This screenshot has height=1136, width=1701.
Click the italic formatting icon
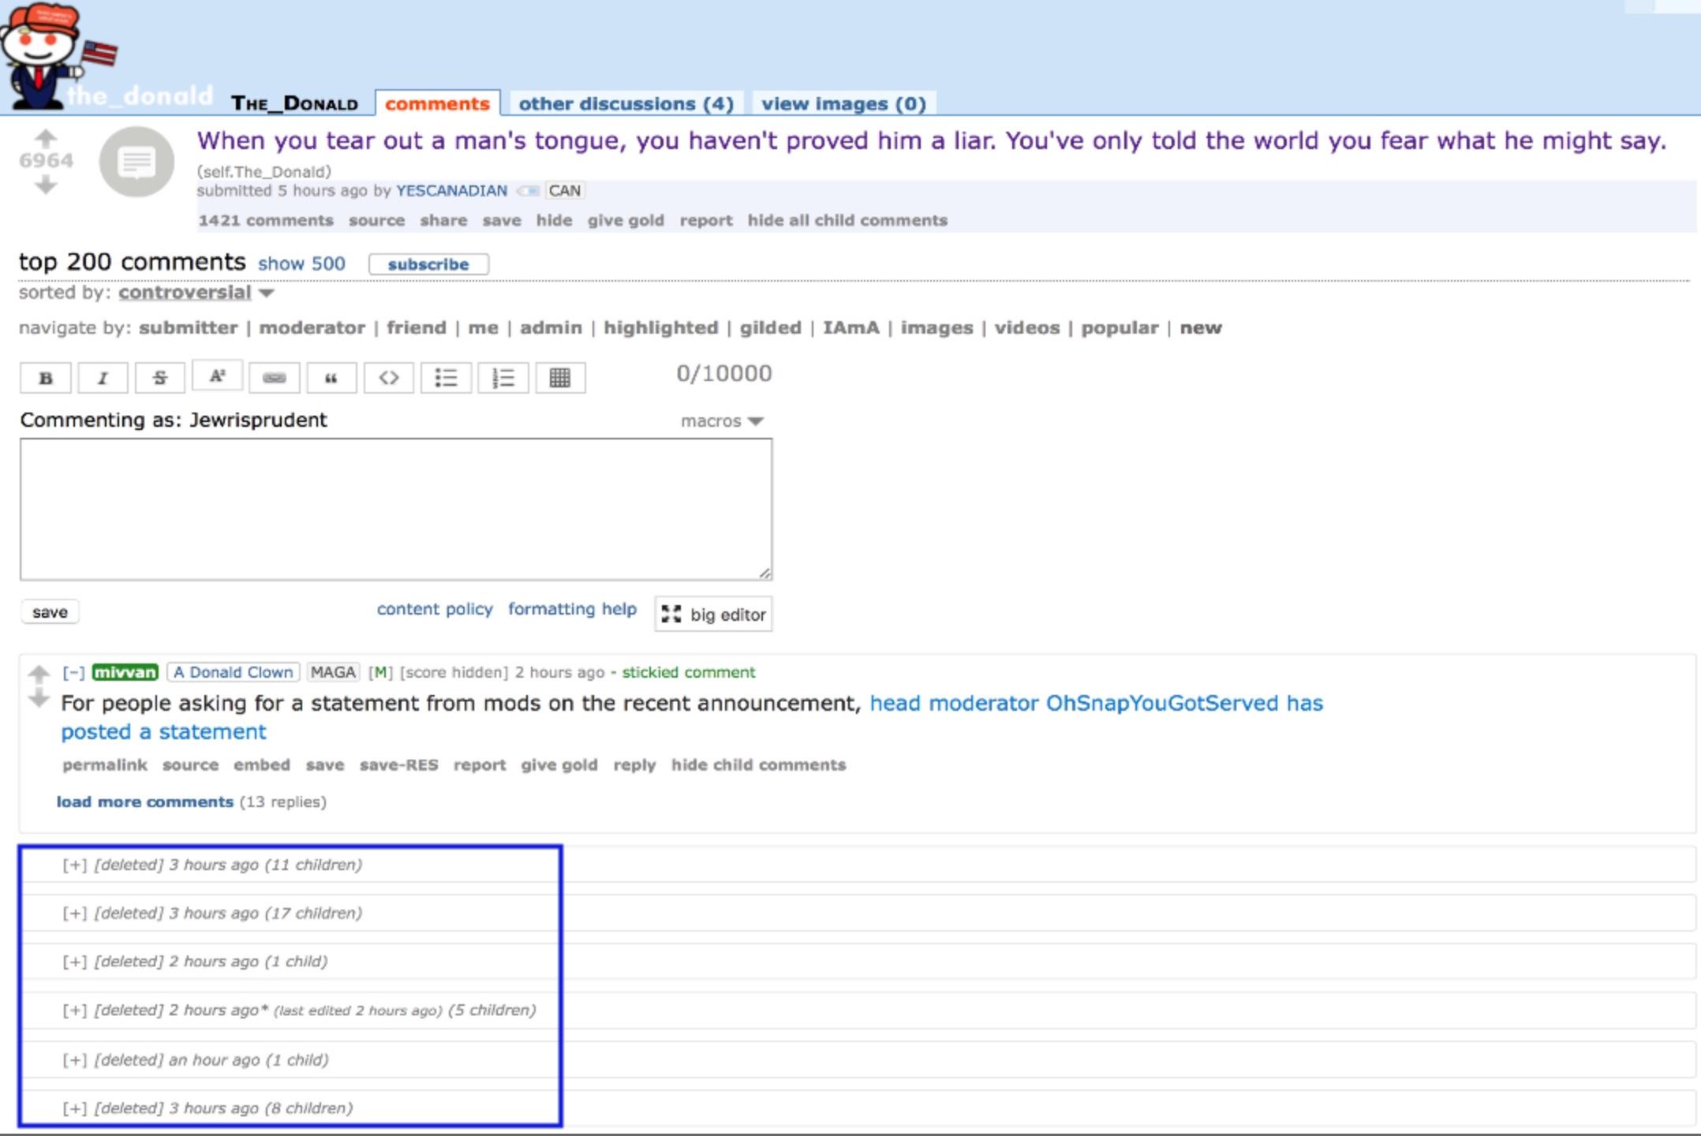tap(103, 378)
